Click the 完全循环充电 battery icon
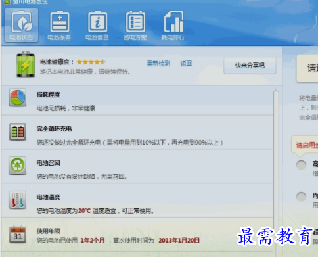The width and height of the screenshot is (318, 257). 18,131
